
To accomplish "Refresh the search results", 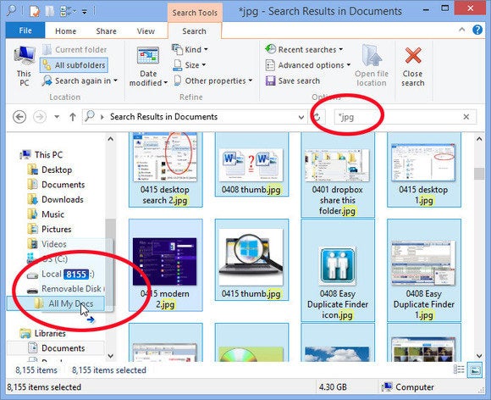I will click(x=317, y=117).
